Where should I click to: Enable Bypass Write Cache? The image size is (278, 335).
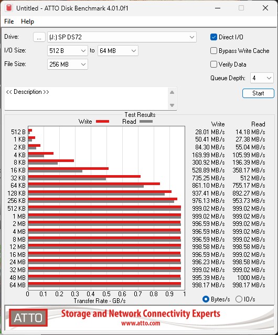213,51
